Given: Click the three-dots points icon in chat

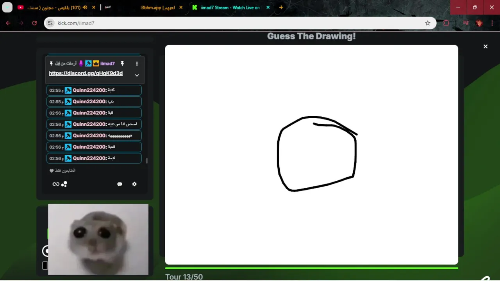Looking at the screenshot, I should pos(64,184).
